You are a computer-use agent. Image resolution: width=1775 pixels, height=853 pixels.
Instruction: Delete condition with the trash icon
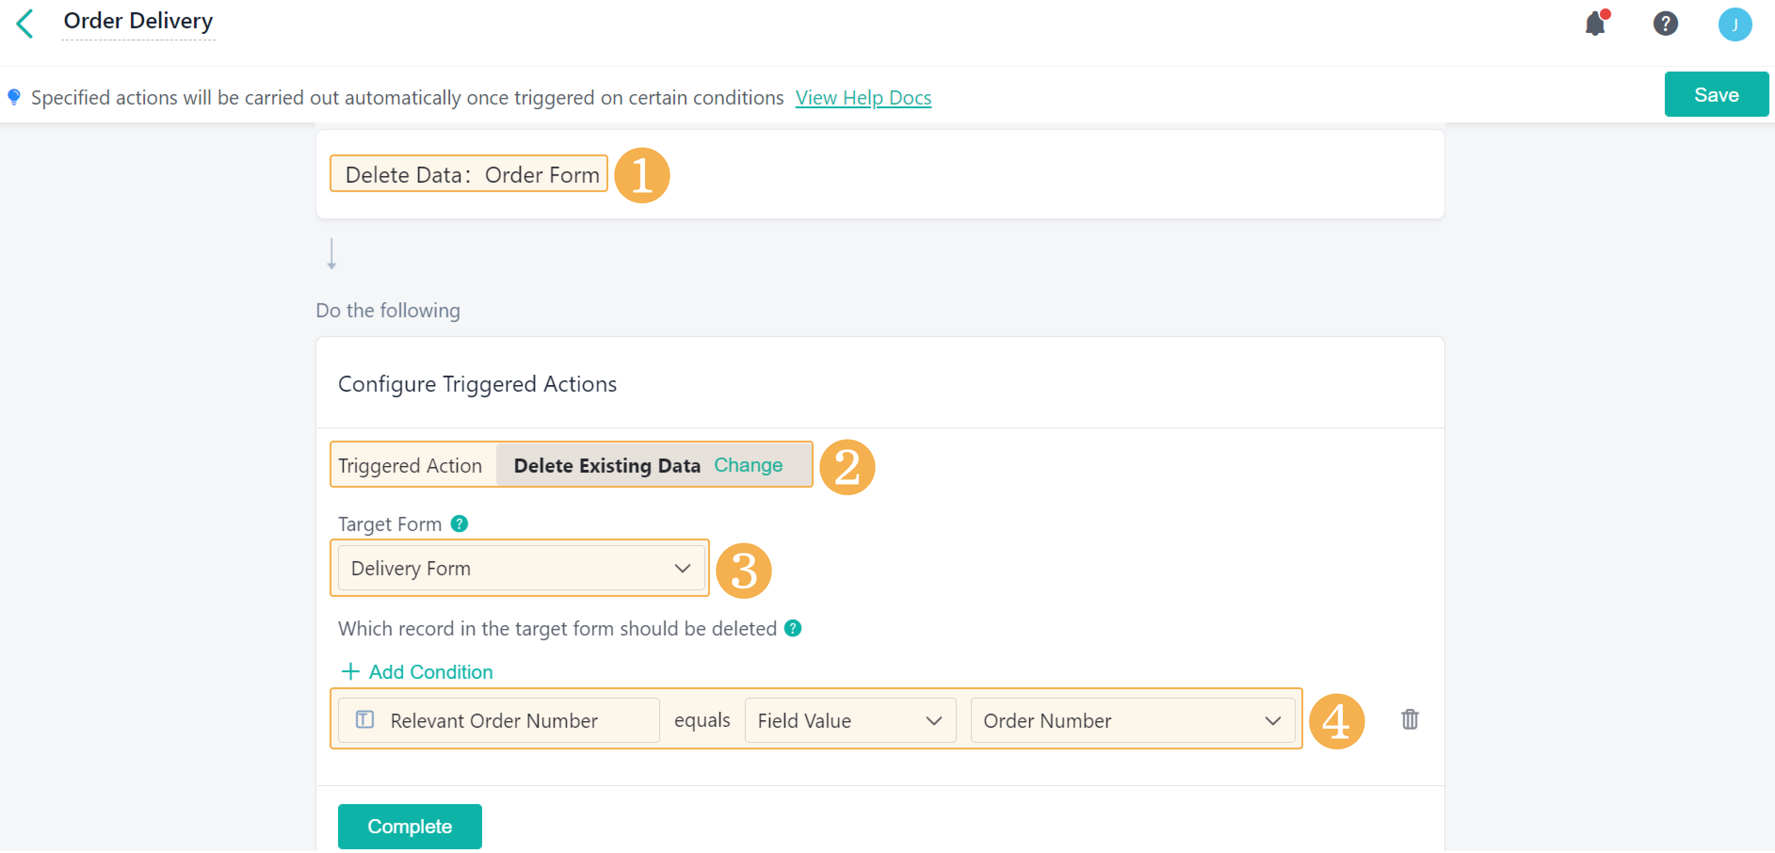(1409, 720)
